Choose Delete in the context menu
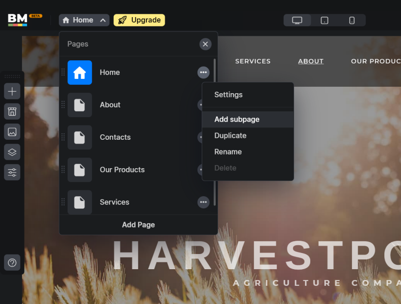The width and height of the screenshot is (401, 304). [x=248, y=168]
